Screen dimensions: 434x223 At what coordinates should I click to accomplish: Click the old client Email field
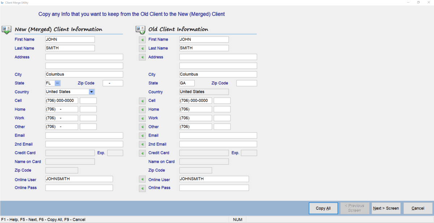(218, 135)
